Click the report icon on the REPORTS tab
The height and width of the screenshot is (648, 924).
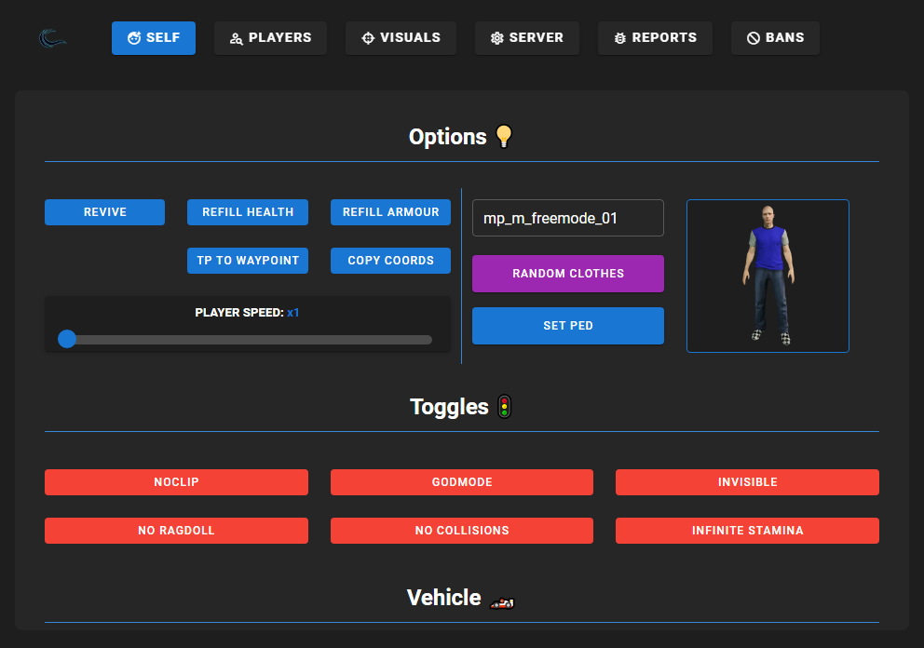pos(619,37)
